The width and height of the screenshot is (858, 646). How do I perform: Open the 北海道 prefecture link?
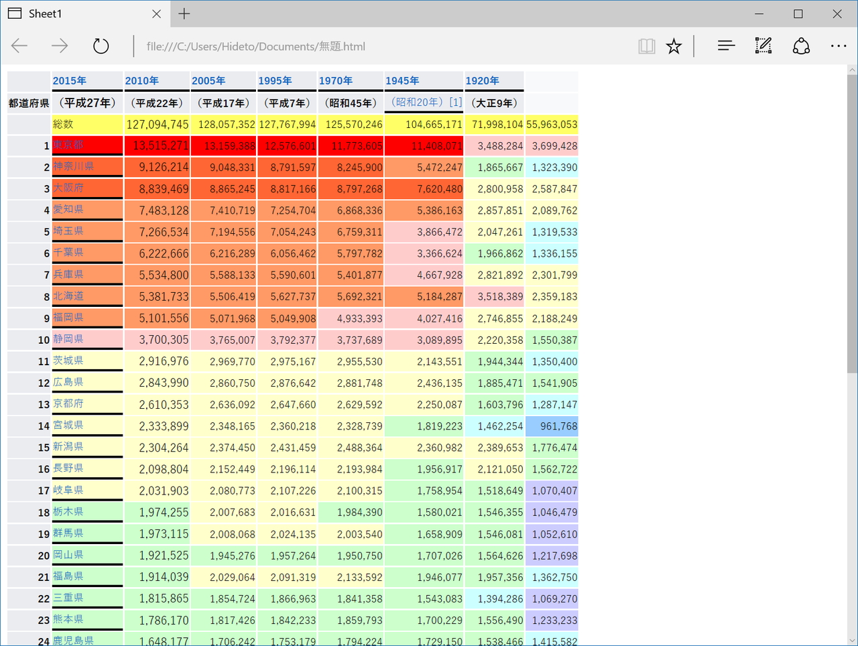click(68, 296)
